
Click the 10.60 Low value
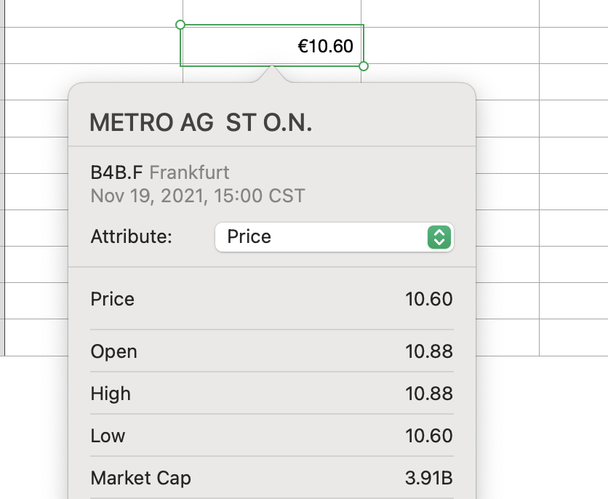pyautogui.click(x=429, y=436)
